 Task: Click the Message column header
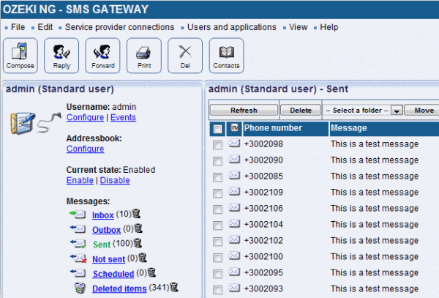point(384,129)
